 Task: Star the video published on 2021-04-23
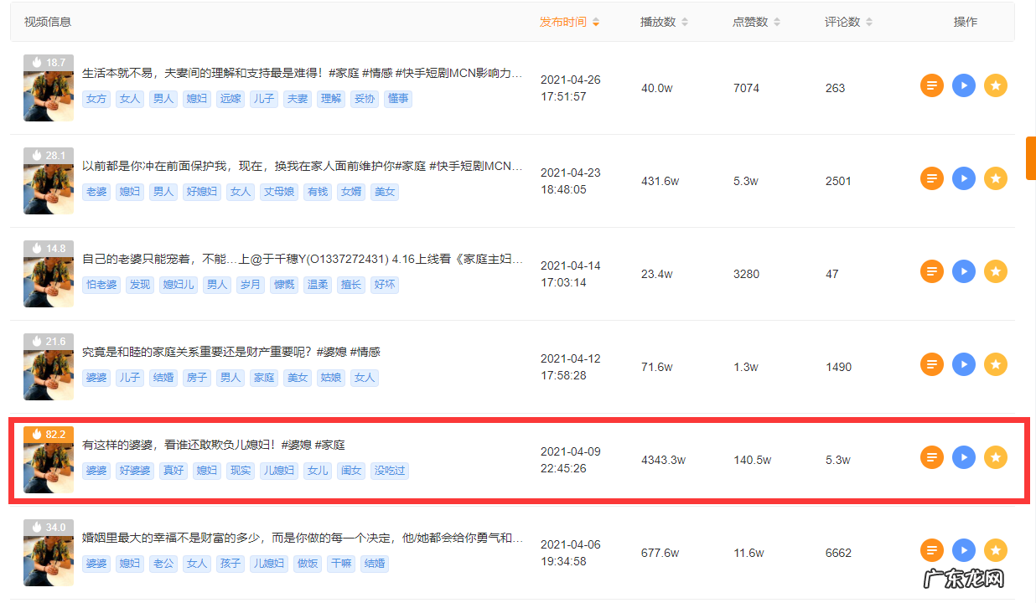pos(995,178)
